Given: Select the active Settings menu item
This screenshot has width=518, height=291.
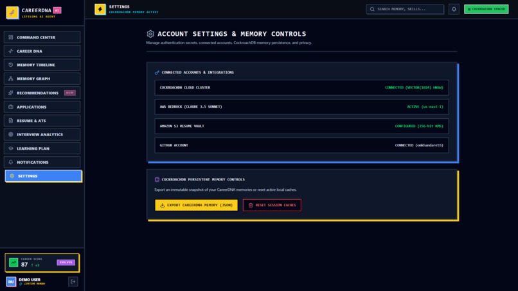Looking at the screenshot, I should (43, 176).
